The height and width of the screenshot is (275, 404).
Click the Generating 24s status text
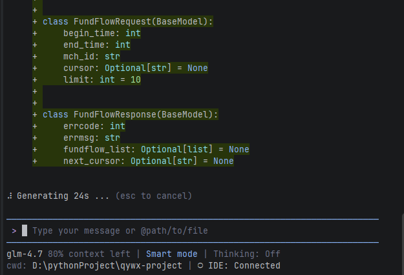[x=58, y=195]
